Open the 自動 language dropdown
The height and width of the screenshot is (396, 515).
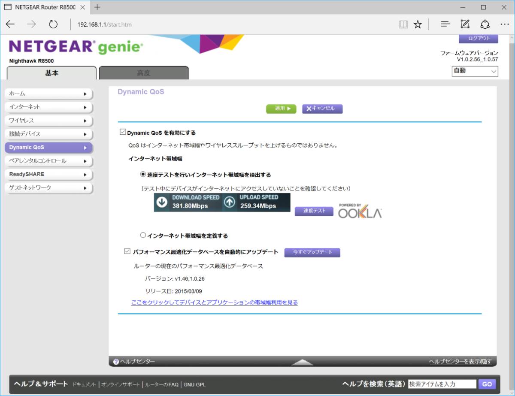point(475,71)
